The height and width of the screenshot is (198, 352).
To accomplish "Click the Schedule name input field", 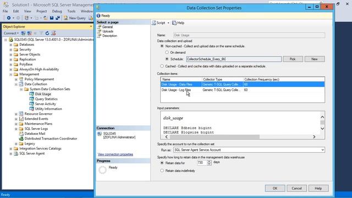I will 234,59.
